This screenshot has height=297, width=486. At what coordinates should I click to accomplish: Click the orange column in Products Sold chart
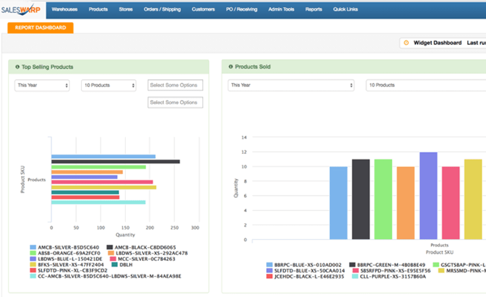406,203
